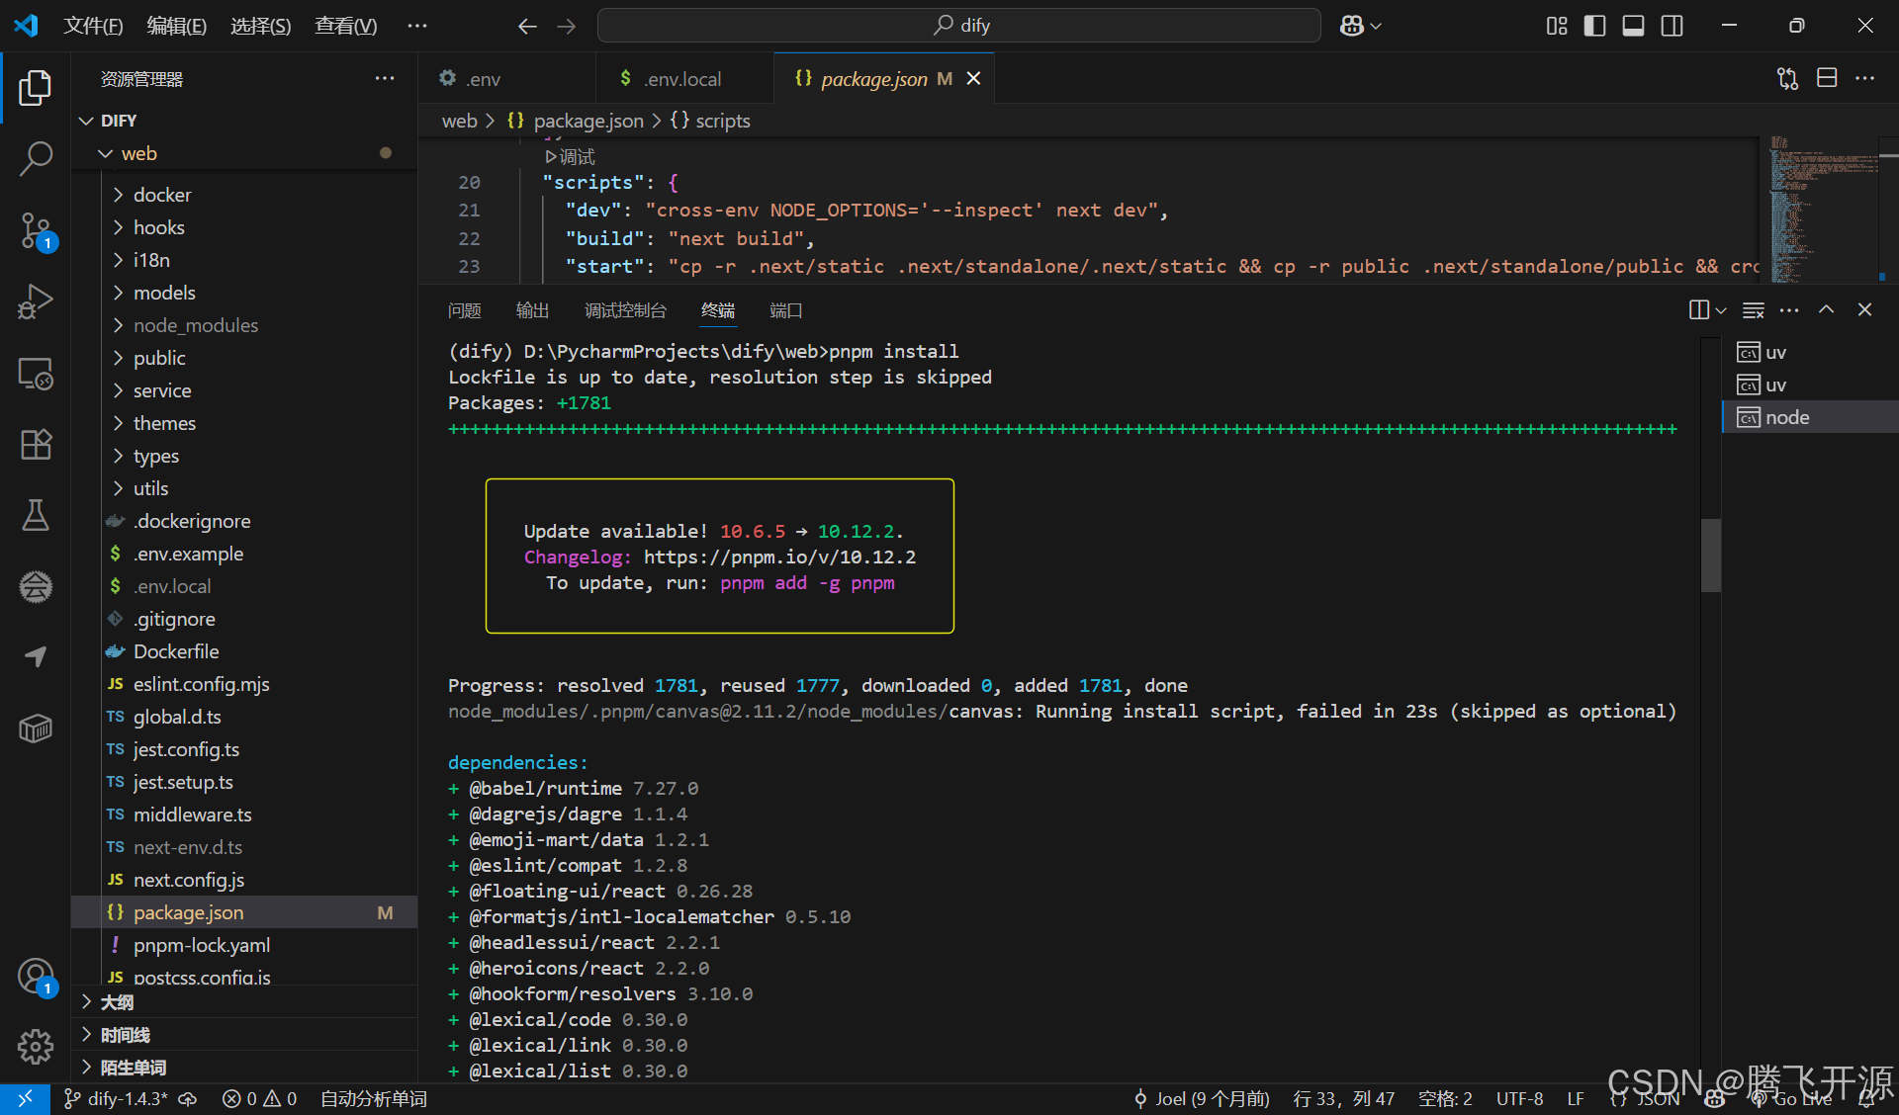The height and width of the screenshot is (1115, 1899).
Task: Open the Search view in activity bar
Action: tap(36, 158)
